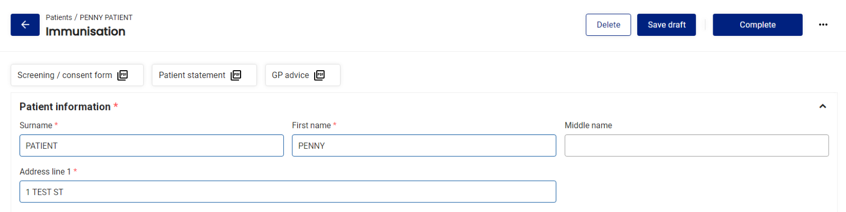Open the GP advice document

pos(302,75)
